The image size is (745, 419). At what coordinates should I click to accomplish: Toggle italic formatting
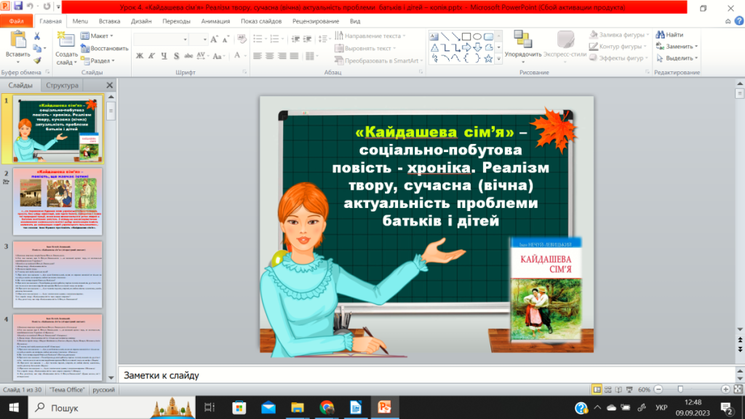click(151, 55)
